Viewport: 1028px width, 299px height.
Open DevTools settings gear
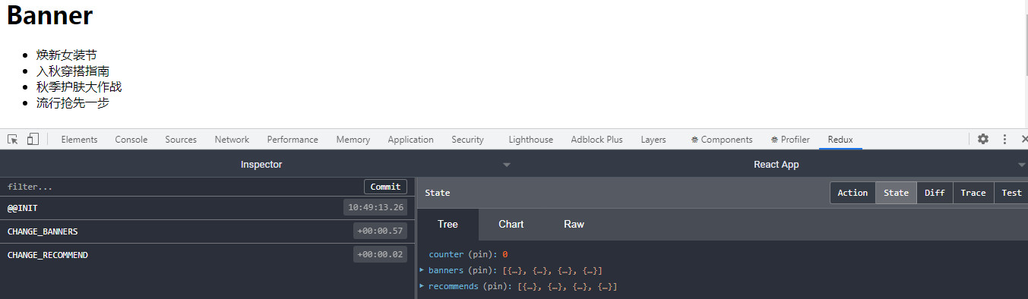[983, 139]
